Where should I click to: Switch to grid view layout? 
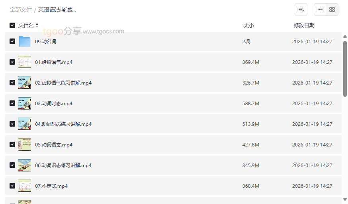(x=332, y=10)
